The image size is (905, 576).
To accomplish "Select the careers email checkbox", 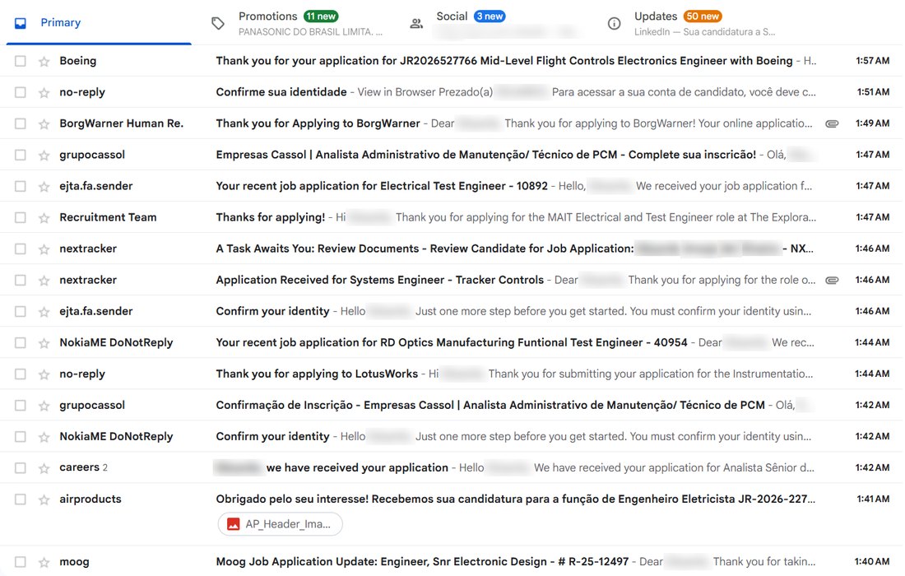I will [x=21, y=467].
